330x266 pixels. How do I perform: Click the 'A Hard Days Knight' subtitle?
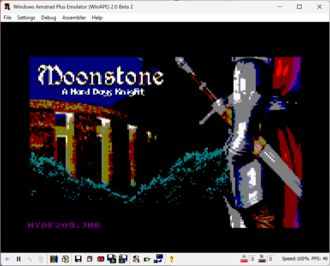coord(103,92)
